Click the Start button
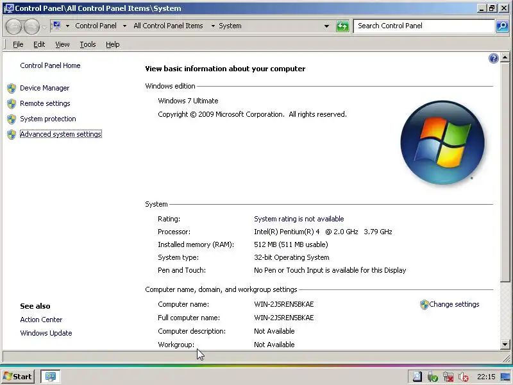The image size is (513, 385). click(x=18, y=377)
